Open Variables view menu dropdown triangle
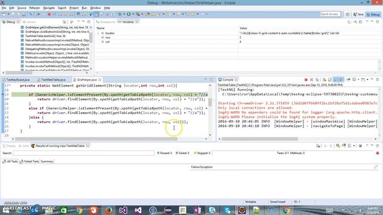This screenshot has width=383, height=215. click(367, 22)
